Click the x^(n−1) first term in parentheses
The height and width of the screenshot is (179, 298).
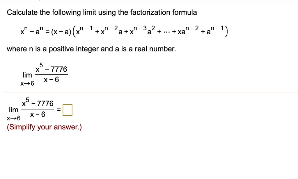click(84, 30)
